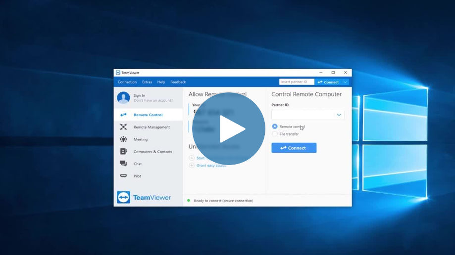Click the Meeting people icon

(x=123, y=139)
